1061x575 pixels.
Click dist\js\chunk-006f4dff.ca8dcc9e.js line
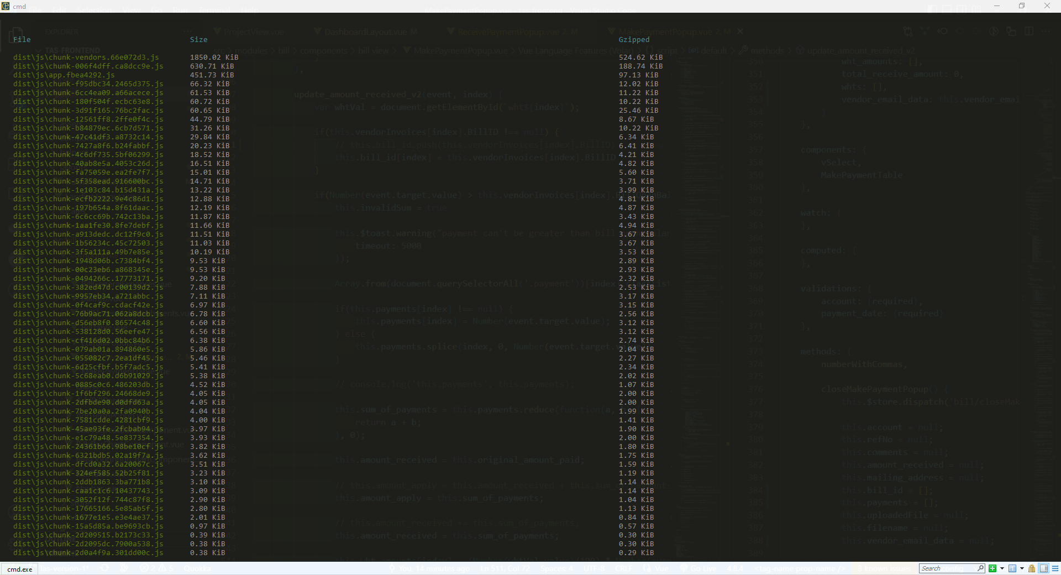[x=88, y=66]
